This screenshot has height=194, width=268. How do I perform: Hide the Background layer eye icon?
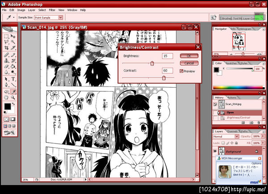point(215,151)
